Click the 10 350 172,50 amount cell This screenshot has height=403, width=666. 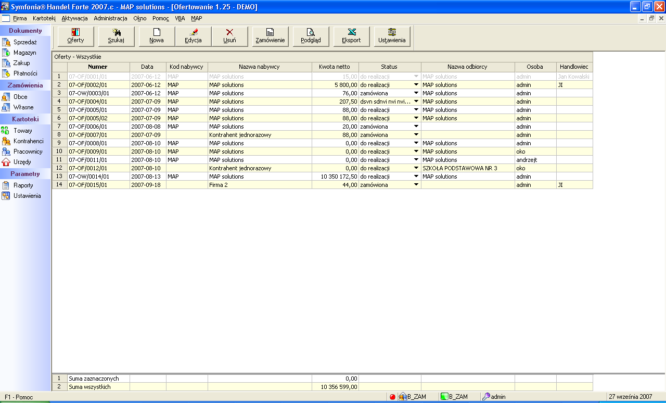tap(335, 177)
